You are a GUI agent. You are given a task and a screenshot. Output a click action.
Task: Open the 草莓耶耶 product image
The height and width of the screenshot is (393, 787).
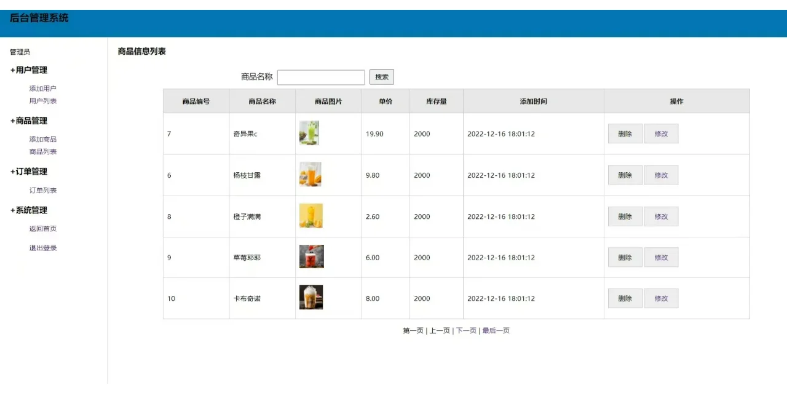tap(311, 257)
